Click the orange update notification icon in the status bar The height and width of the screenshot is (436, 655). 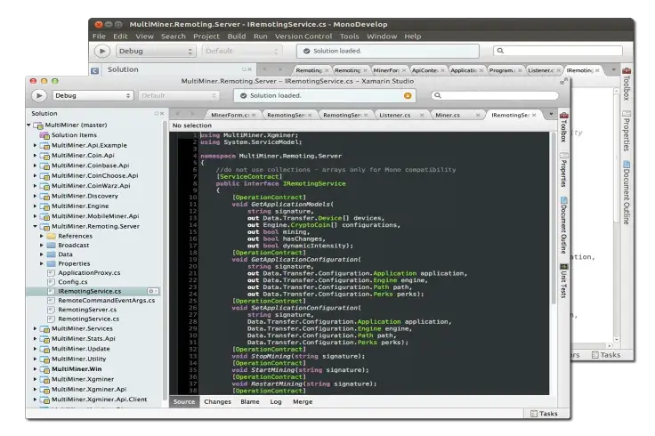[x=408, y=95]
